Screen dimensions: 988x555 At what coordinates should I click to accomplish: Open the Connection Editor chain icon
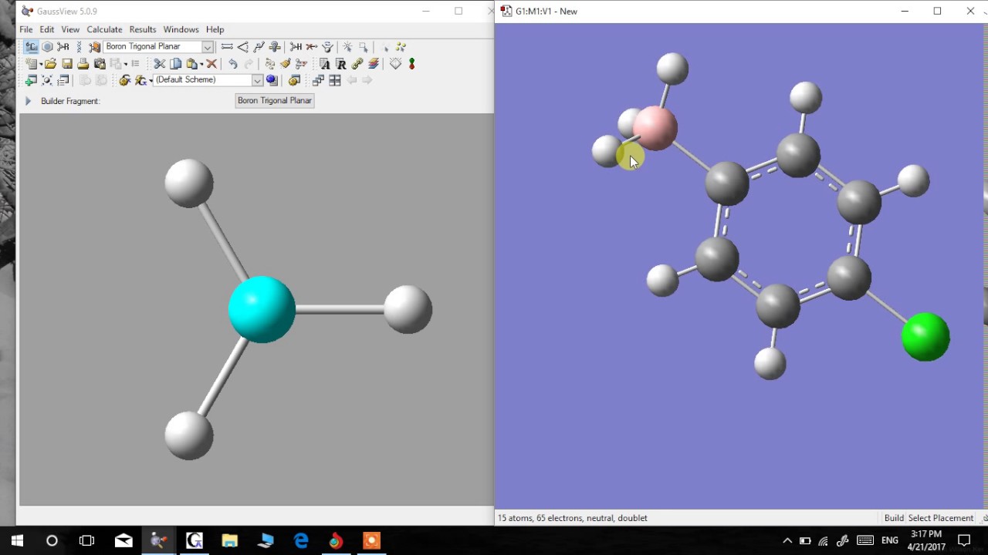tap(357, 63)
